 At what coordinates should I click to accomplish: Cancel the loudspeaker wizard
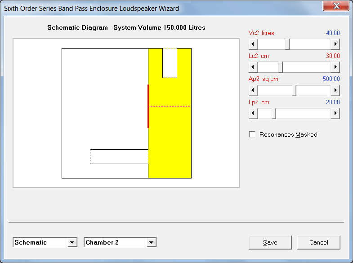[318, 242]
